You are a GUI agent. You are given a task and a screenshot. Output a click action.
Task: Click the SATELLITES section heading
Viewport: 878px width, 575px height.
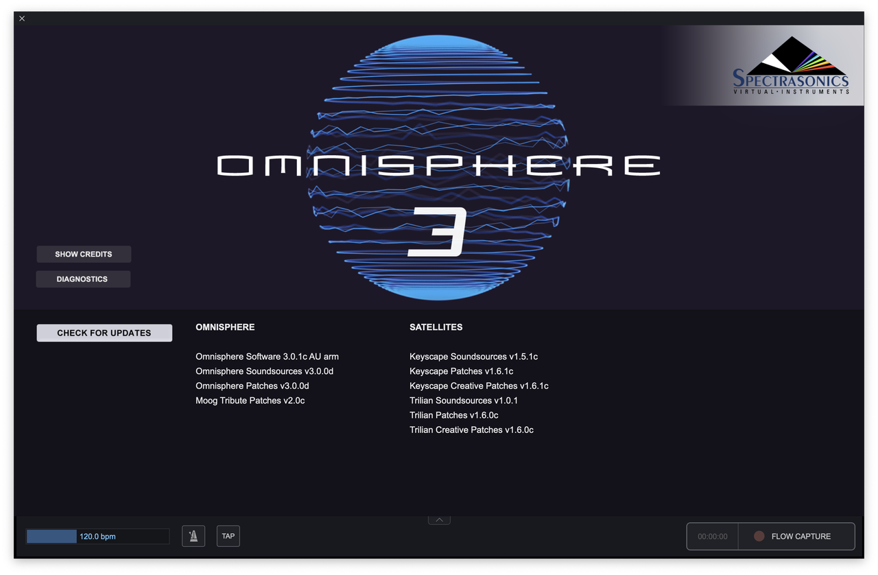pyautogui.click(x=436, y=327)
